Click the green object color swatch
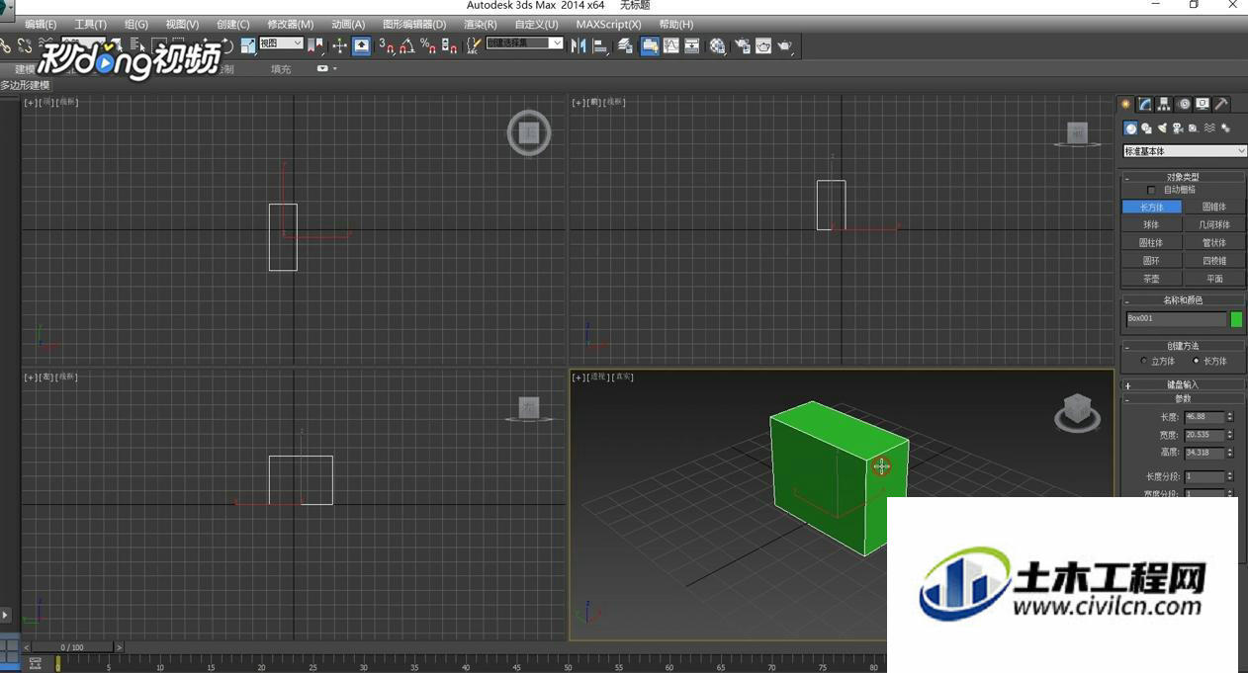The height and width of the screenshot is (673, 1248). coord(1236,319)
